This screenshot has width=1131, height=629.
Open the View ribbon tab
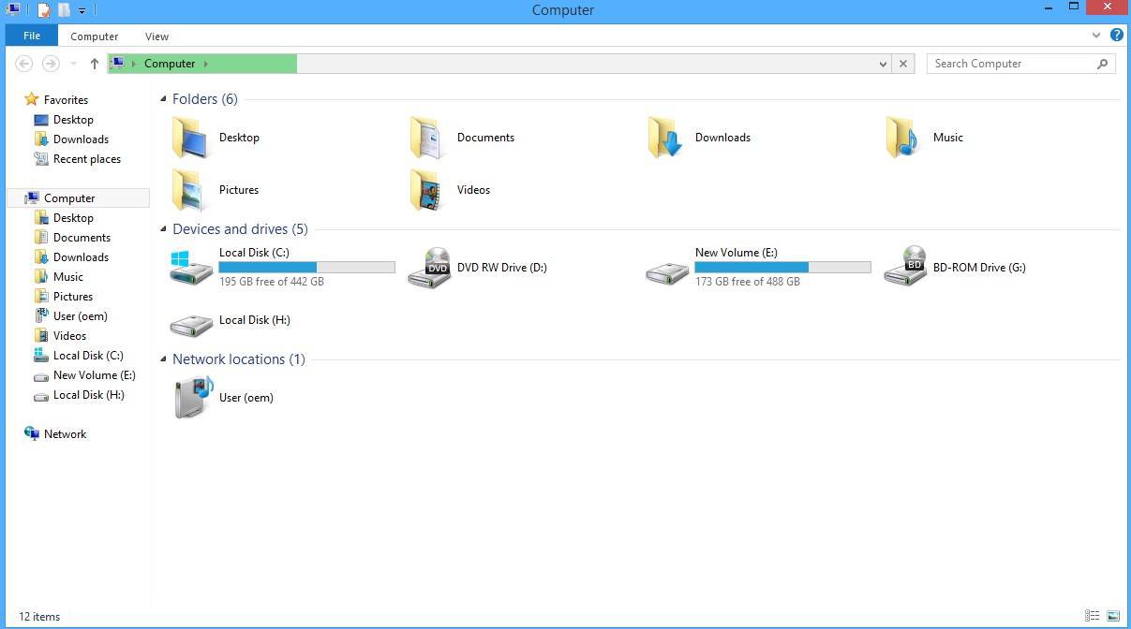click(x=156, y=37)
